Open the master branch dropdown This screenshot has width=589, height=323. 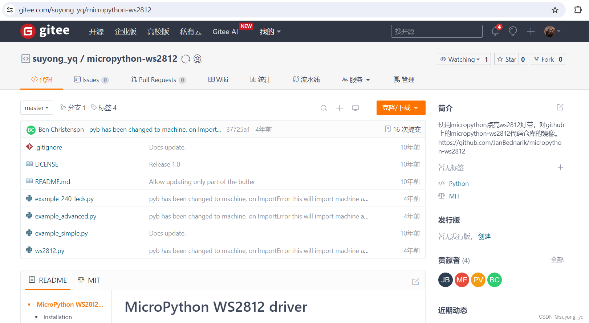[x=37, y=108]
